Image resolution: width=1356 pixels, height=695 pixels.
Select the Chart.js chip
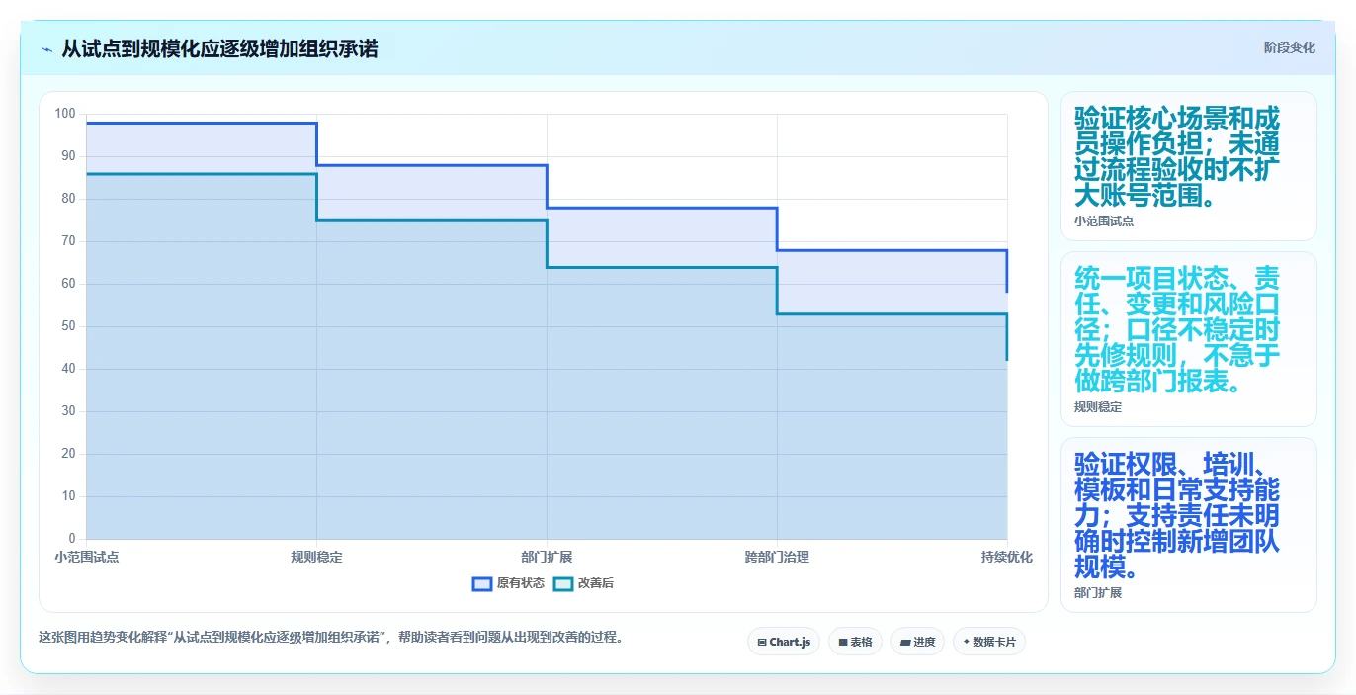784,642
